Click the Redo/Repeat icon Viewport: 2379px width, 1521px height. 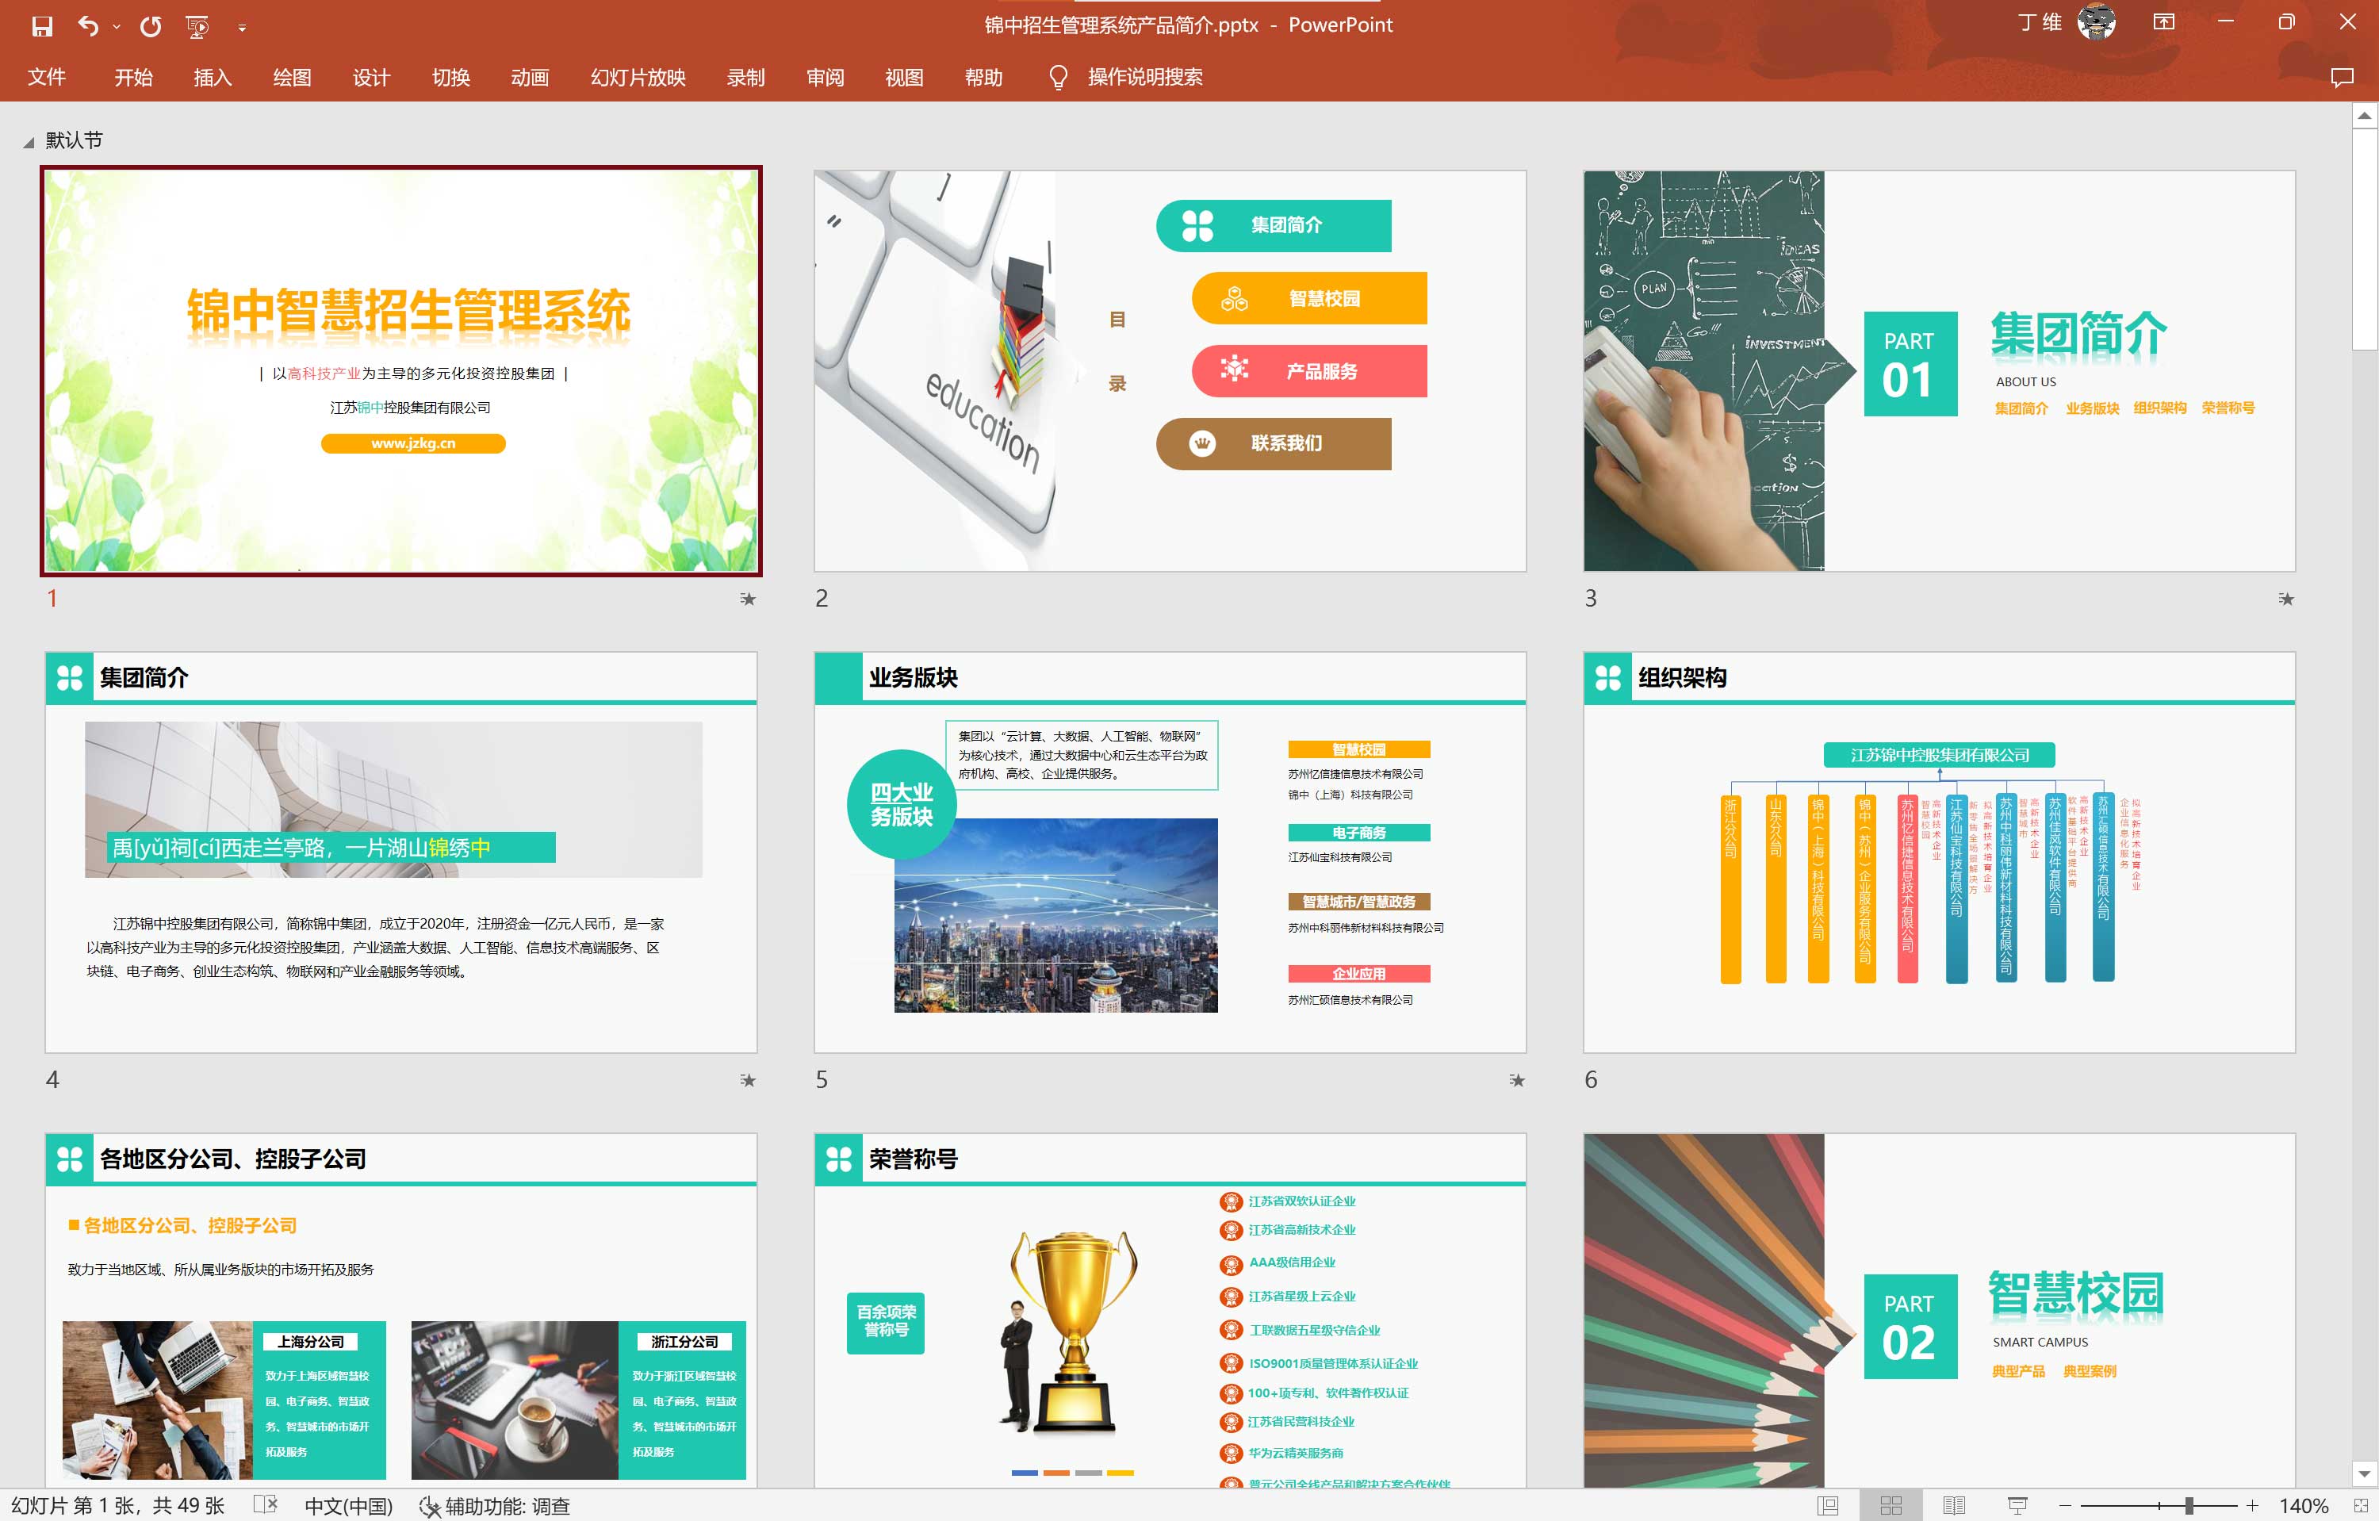click(x=150, y=27)
